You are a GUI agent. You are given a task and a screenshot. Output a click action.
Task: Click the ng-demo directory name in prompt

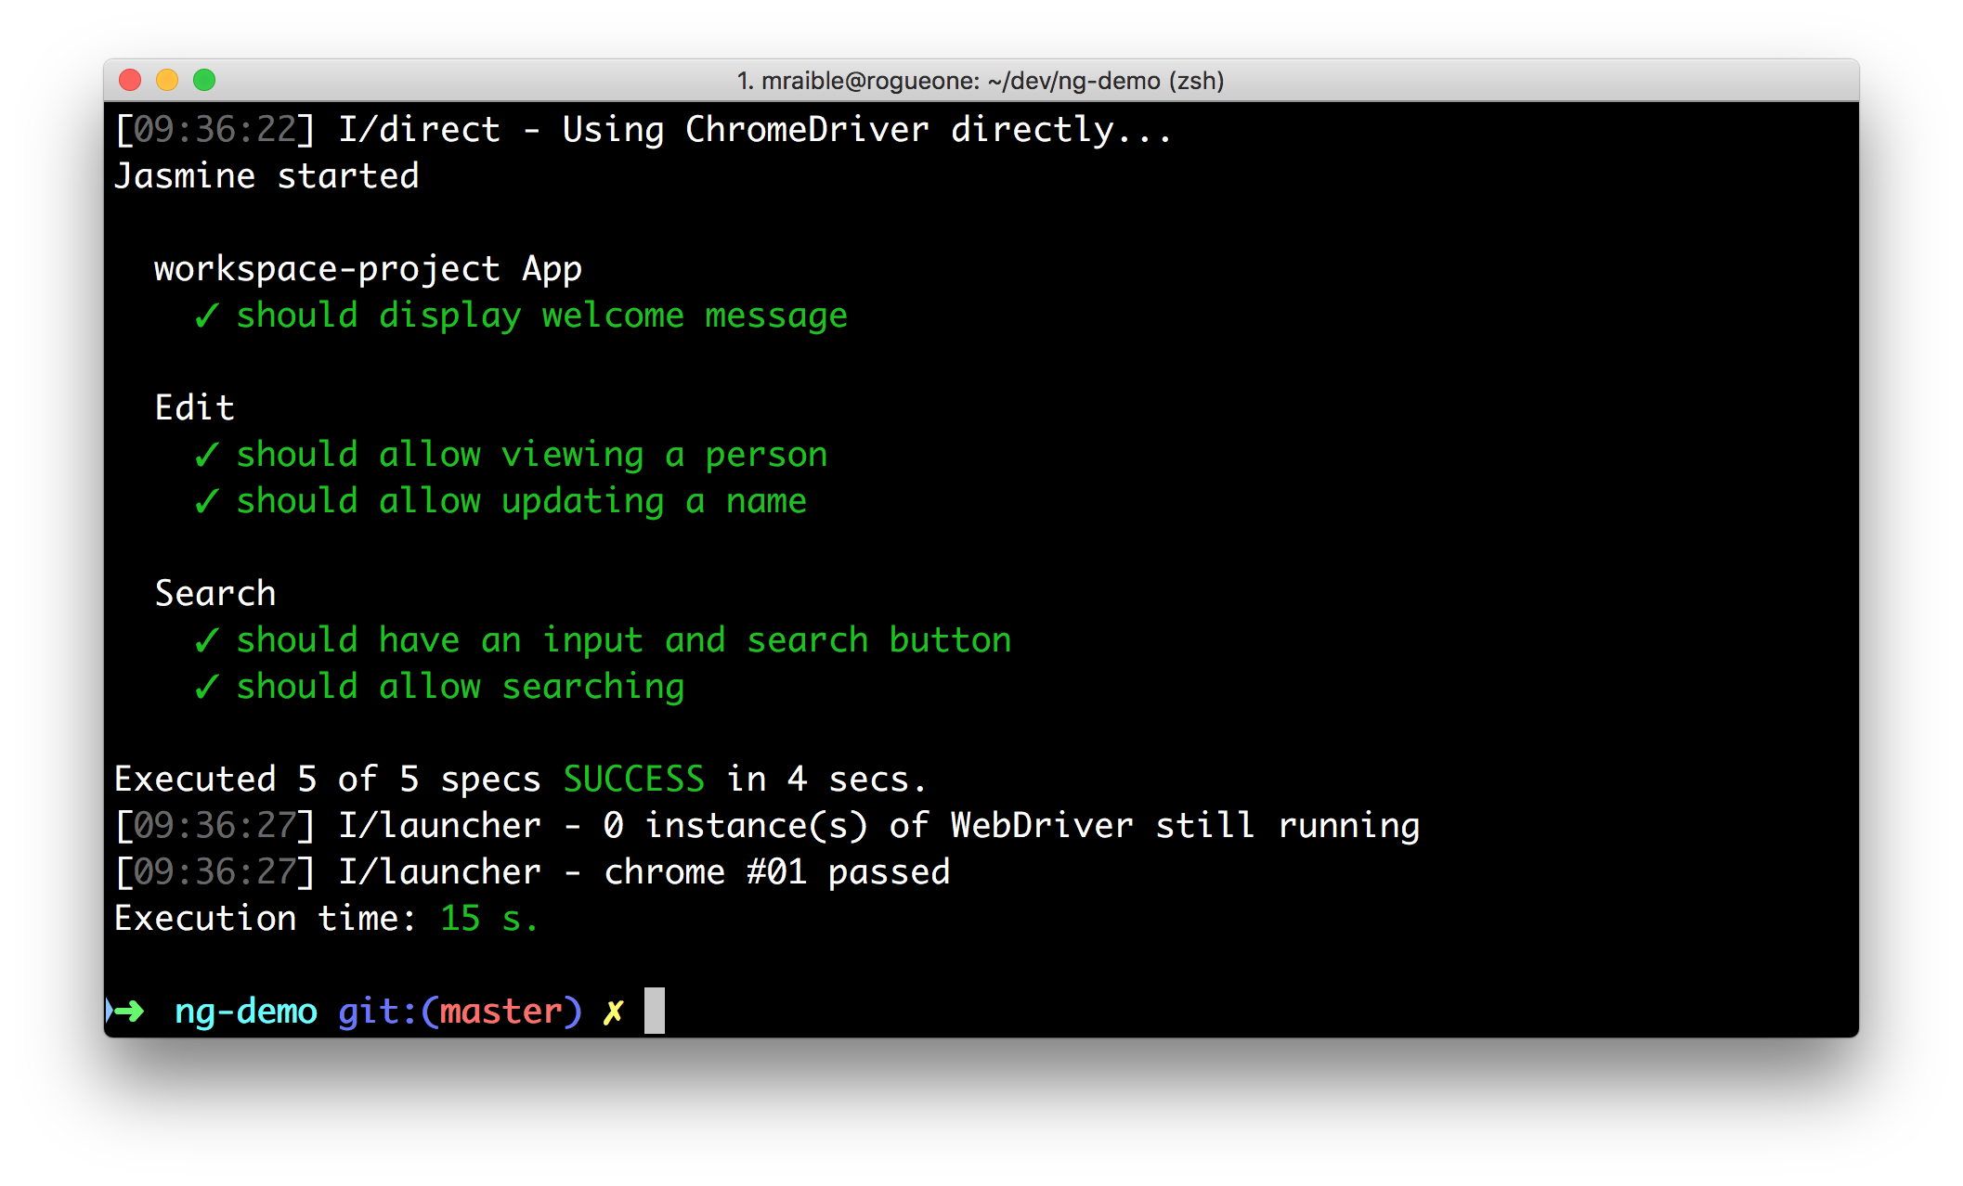[x=246, y=1011]
